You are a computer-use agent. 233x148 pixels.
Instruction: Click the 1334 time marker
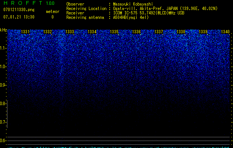click(92, 32)
